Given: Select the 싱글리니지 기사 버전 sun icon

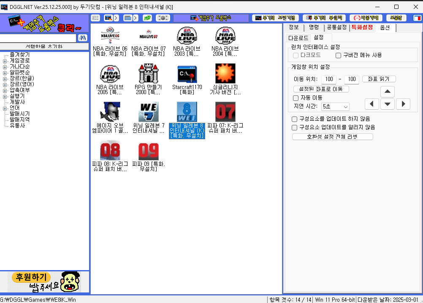Looking at the screenshot, I should [225, 73].
